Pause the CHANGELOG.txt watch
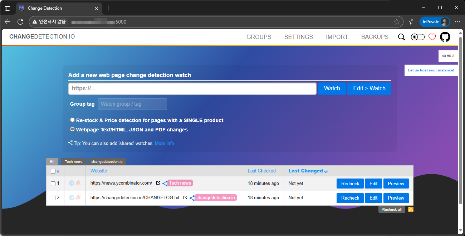The height and width of the screenshot is (236, 465). tap(72, 197)
